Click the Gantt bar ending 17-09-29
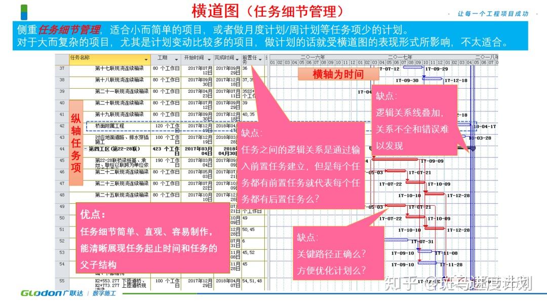Viewport: 547px width, 306px height. [414, 68]
